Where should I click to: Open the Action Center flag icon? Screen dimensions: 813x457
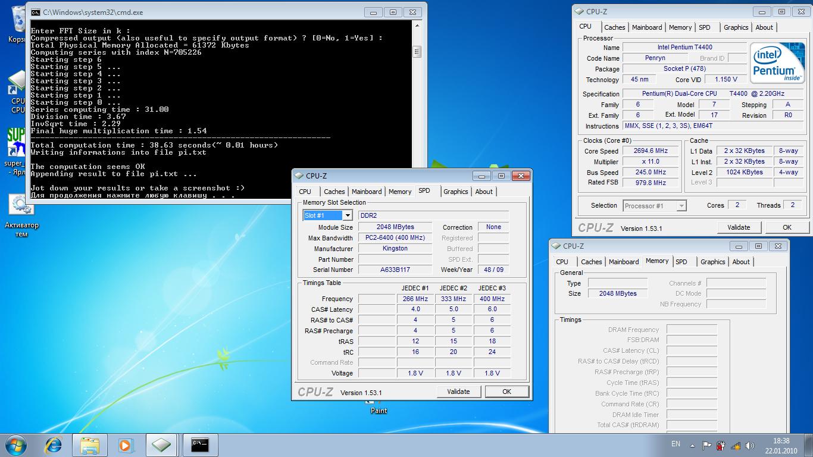click(706, 445)
